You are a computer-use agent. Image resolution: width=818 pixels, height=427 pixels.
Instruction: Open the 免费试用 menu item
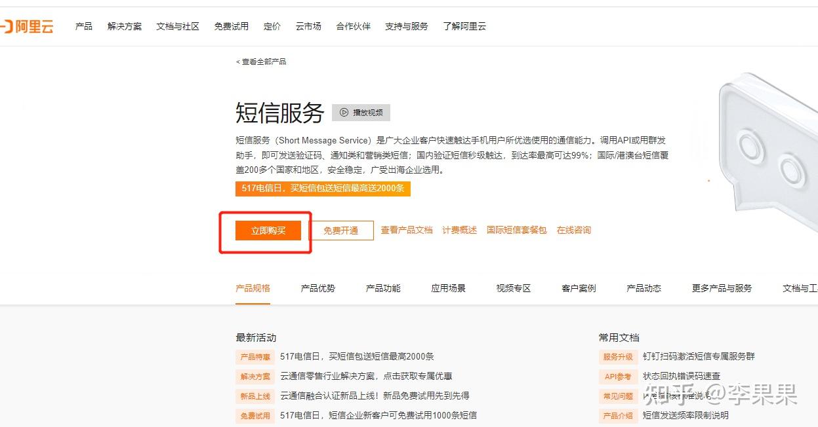[x=232, y=26]
